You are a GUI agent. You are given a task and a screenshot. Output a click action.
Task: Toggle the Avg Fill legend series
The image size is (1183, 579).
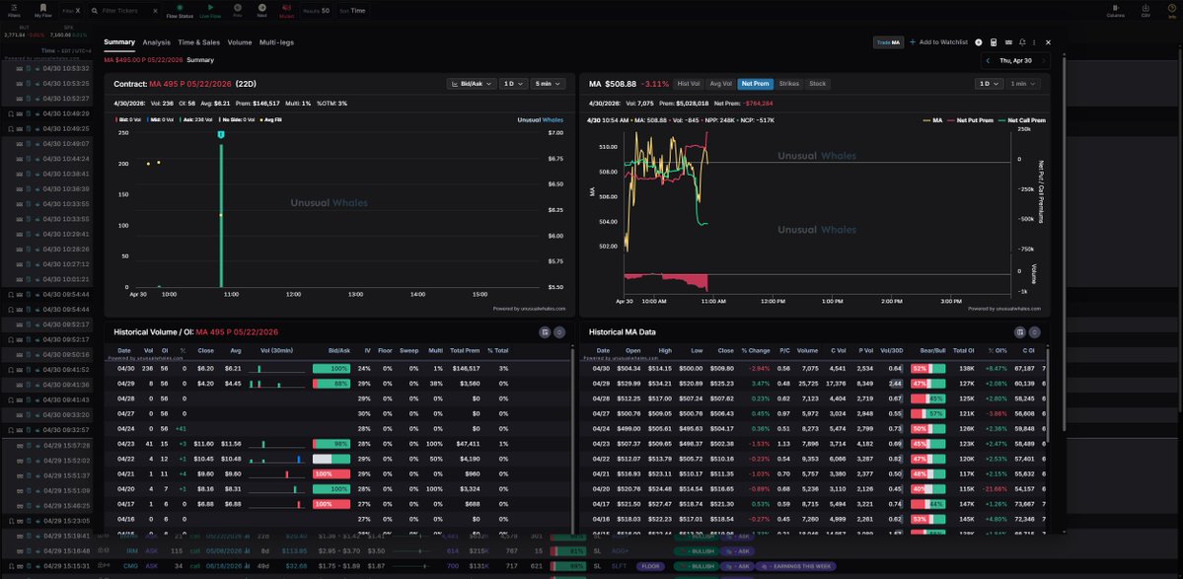(x=273, y=119)
